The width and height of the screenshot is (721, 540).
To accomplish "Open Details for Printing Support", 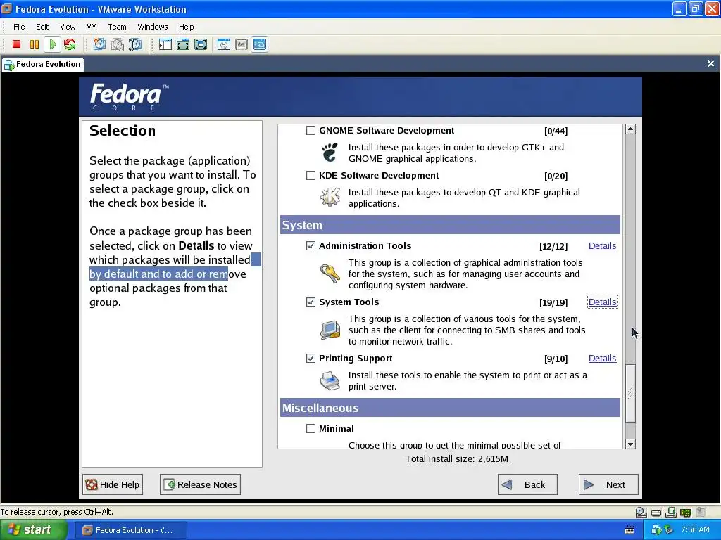I will (x=602, y=358).
